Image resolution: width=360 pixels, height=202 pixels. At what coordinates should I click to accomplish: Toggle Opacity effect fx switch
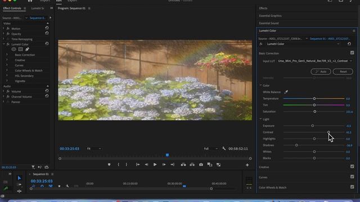coord(8,34)
